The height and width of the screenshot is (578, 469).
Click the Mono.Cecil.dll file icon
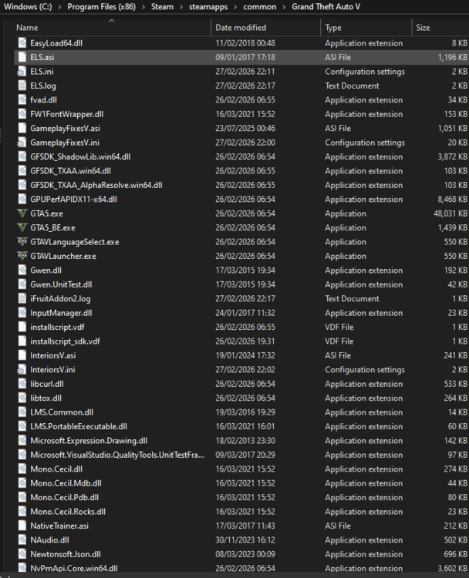pos(22,469)
